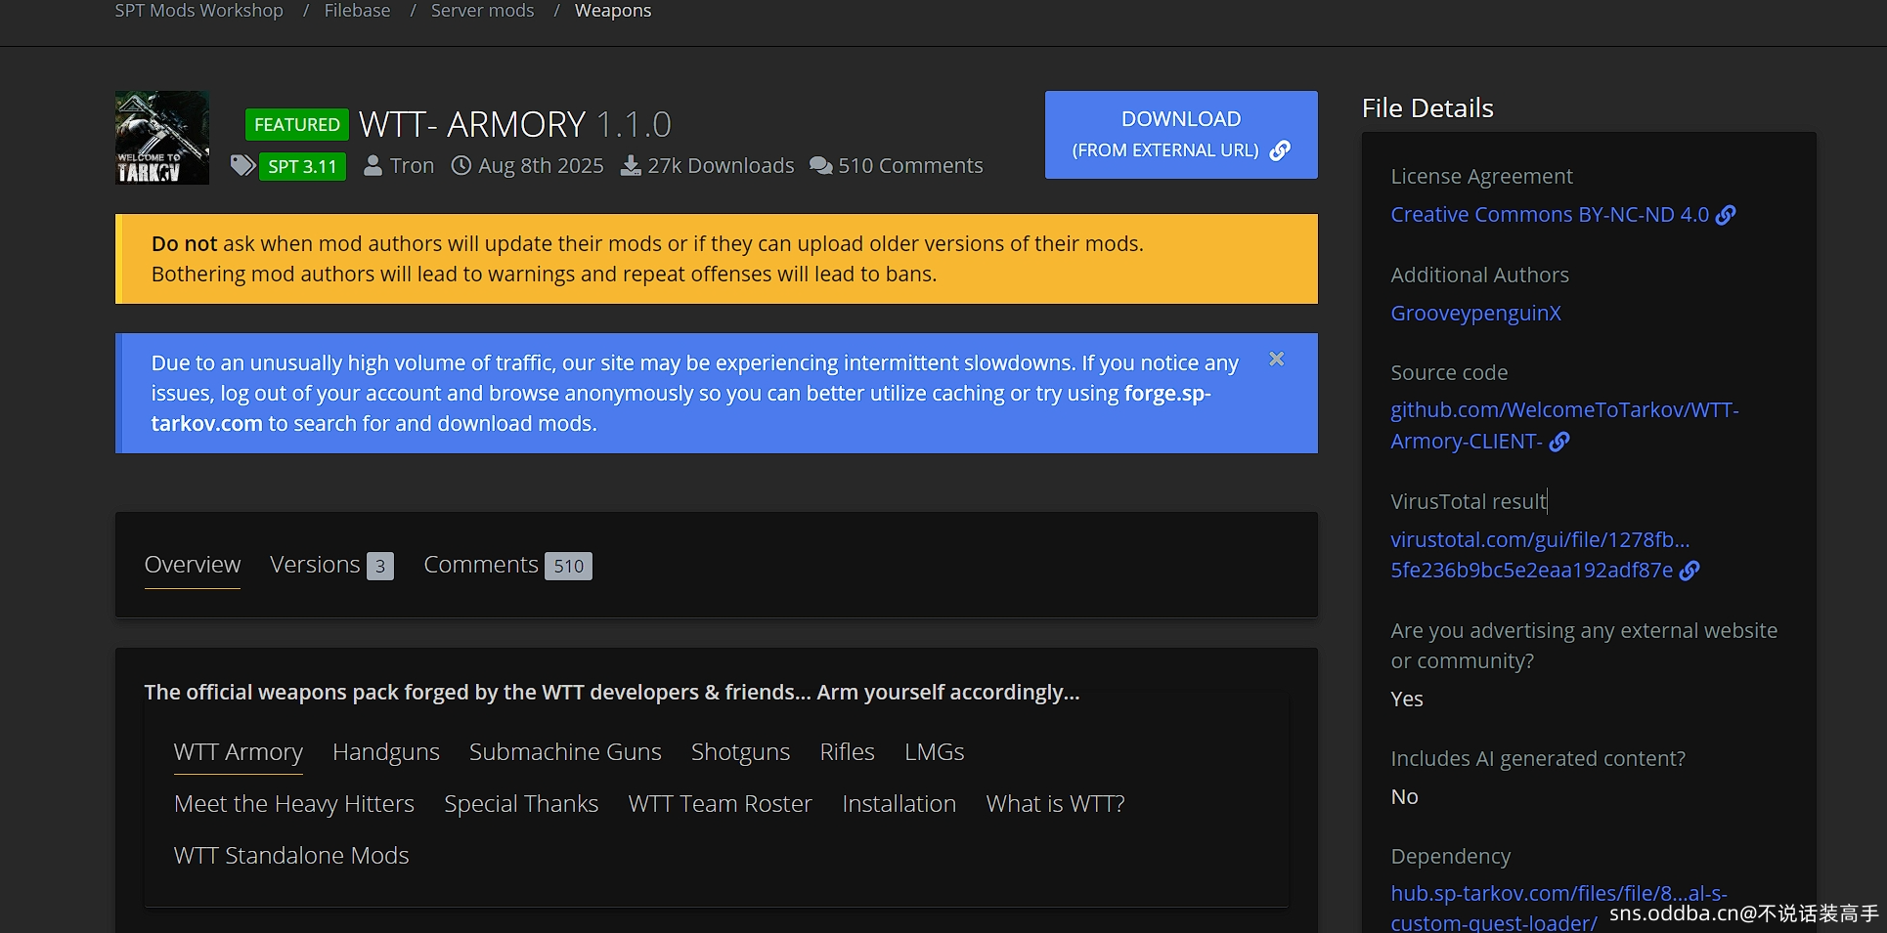Open the LMGs section
This screenshot has height=933, width=1887.
[x=934, y=752]
